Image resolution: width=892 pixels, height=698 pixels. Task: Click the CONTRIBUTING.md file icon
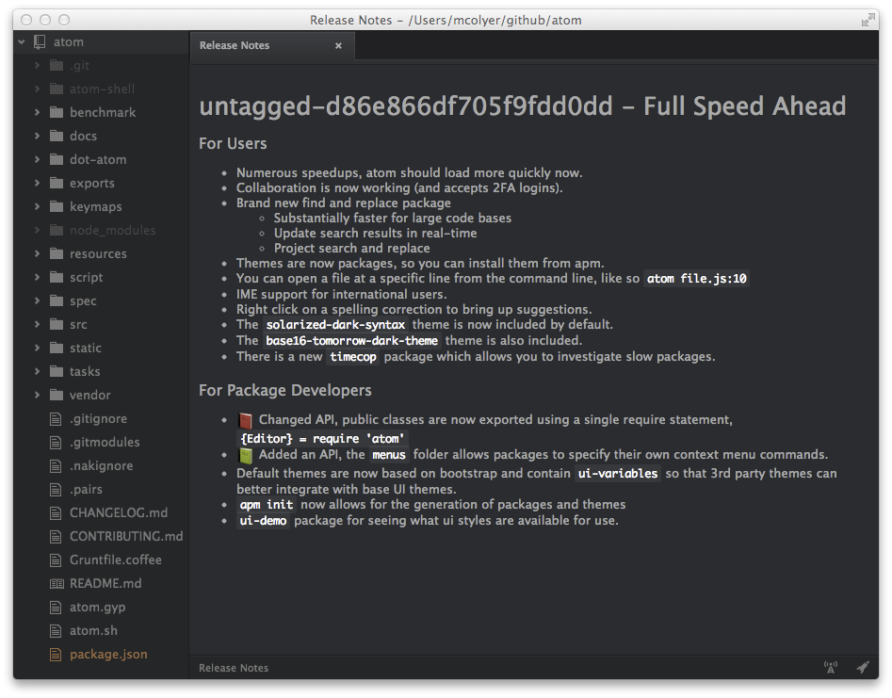tap(56, 537)
